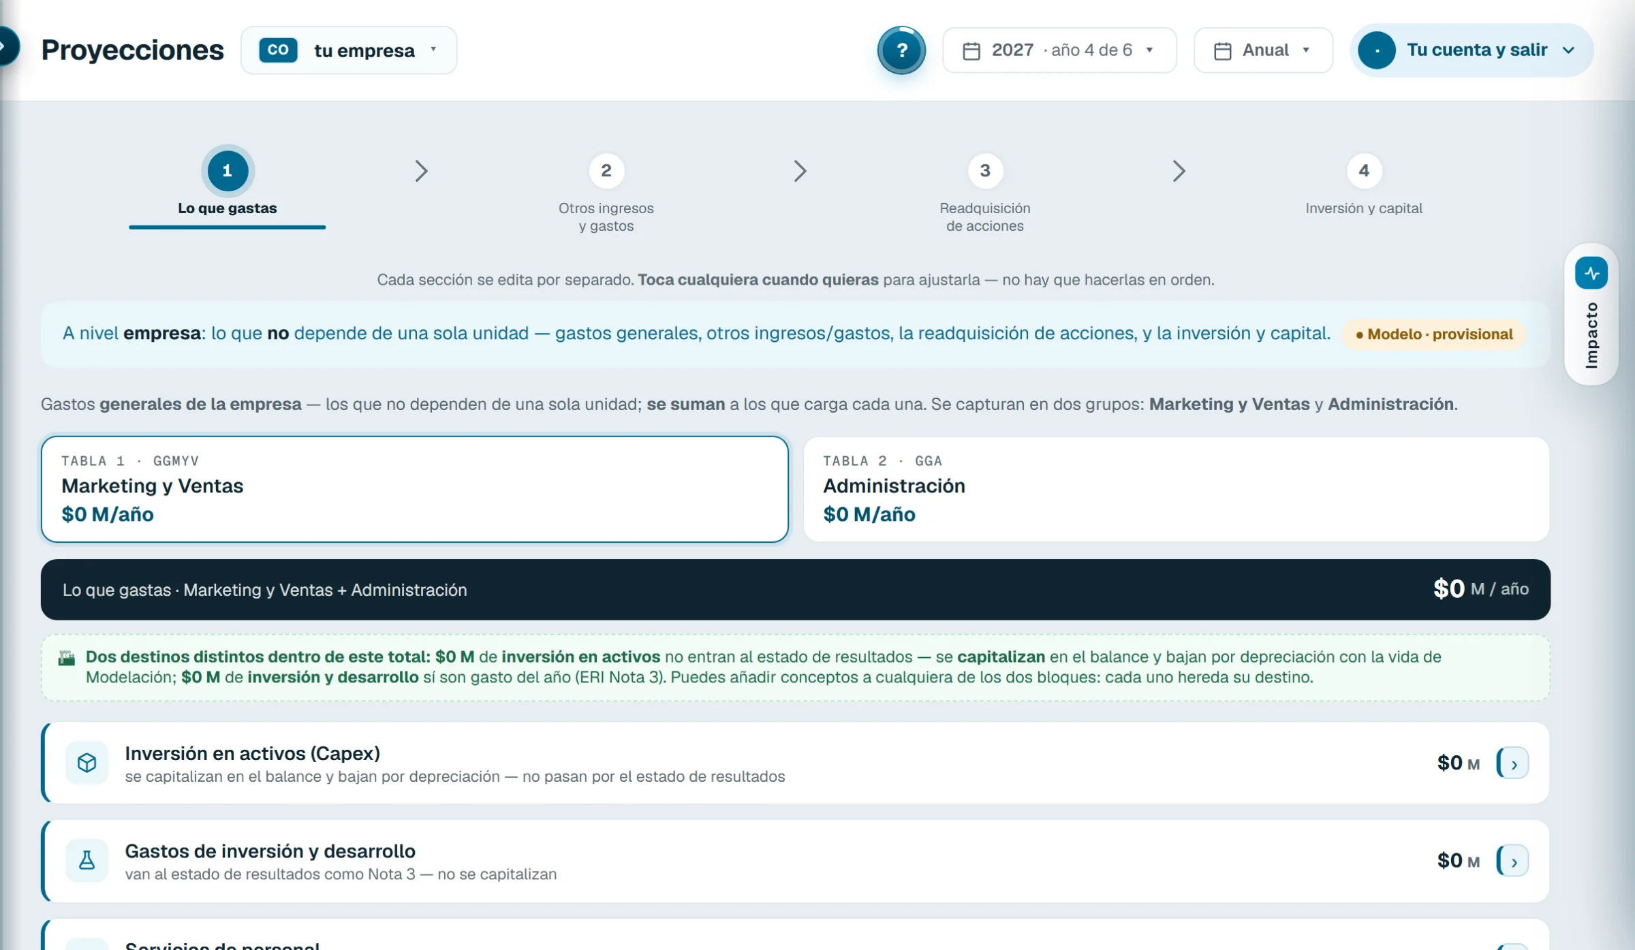Click the arrow between steps 2 and 3

(800, 171)
